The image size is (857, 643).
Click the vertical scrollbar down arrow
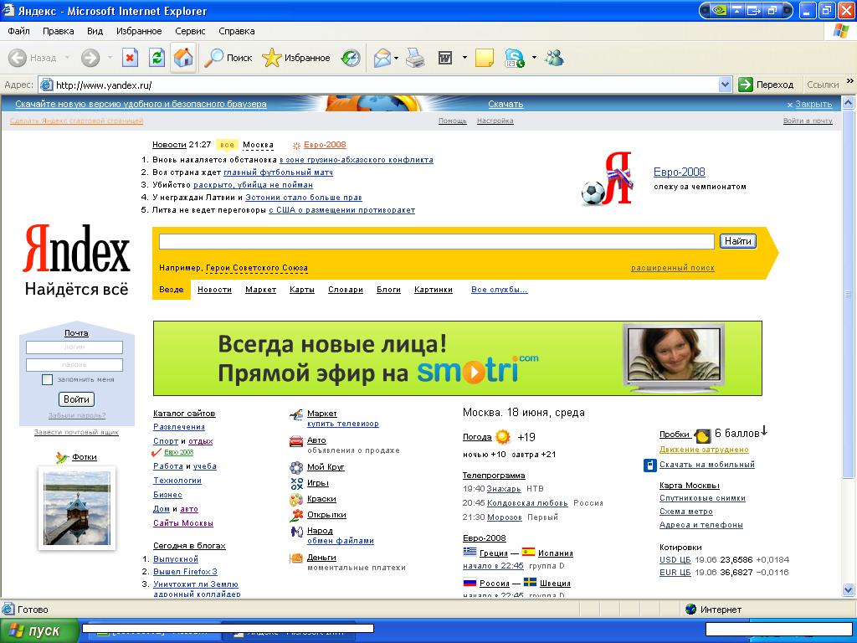pos(849,589)
